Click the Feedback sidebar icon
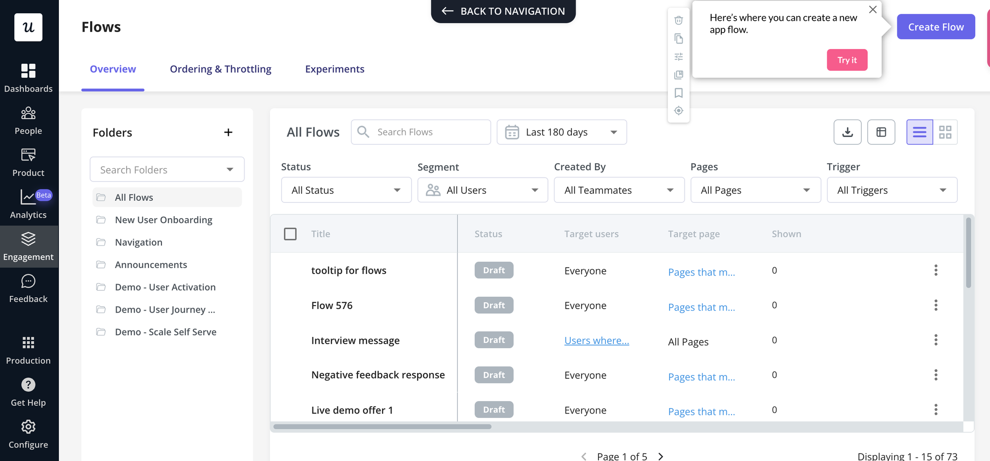 point(28,287)
